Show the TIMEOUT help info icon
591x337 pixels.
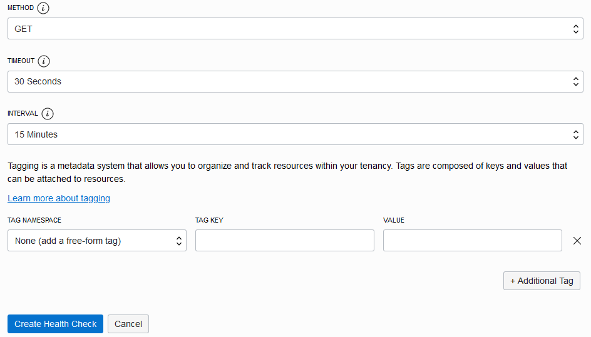coord(44,61)
